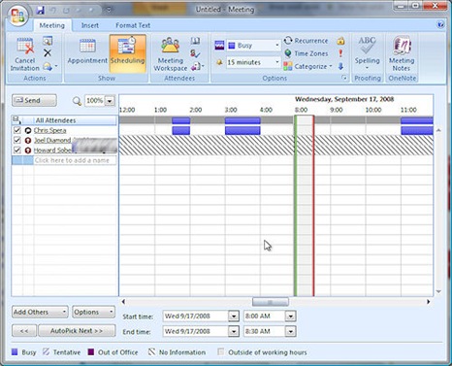Click 'Click here to add a name' field
Screen dimensions: 452x366
75,160
